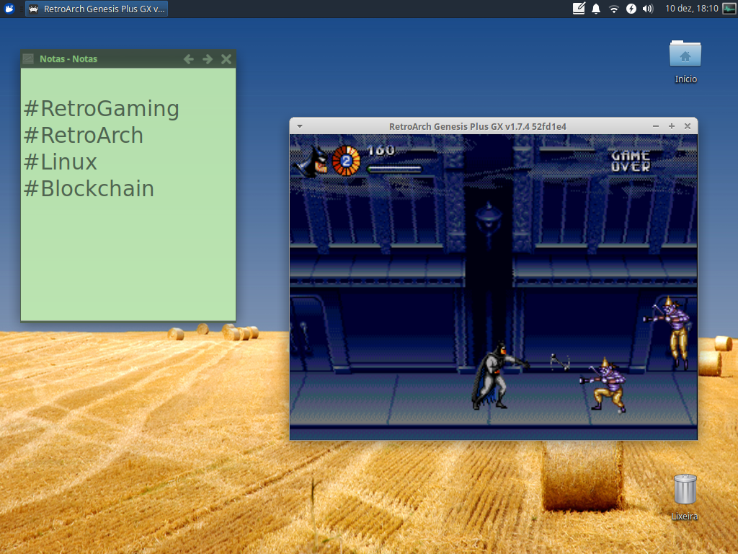Click the power manager lightning icon
Image resolution: width=738 pixels, height=554 pixels.
tap(631, 9)
